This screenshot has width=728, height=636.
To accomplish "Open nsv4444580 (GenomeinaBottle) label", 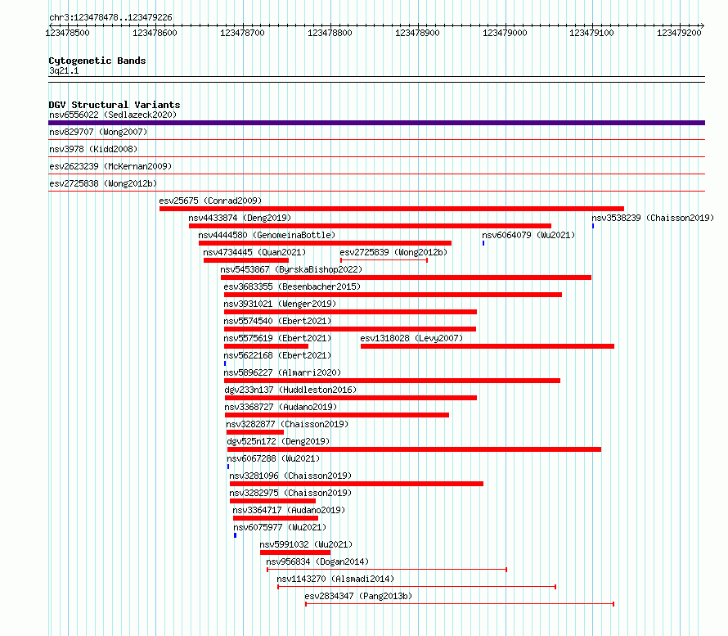I will (267, 235).
